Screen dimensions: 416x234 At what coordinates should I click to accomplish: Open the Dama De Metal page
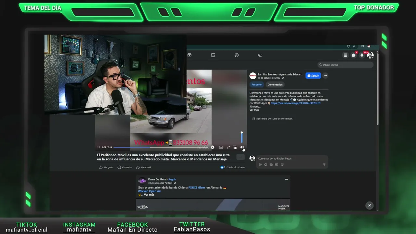[157, 179]
